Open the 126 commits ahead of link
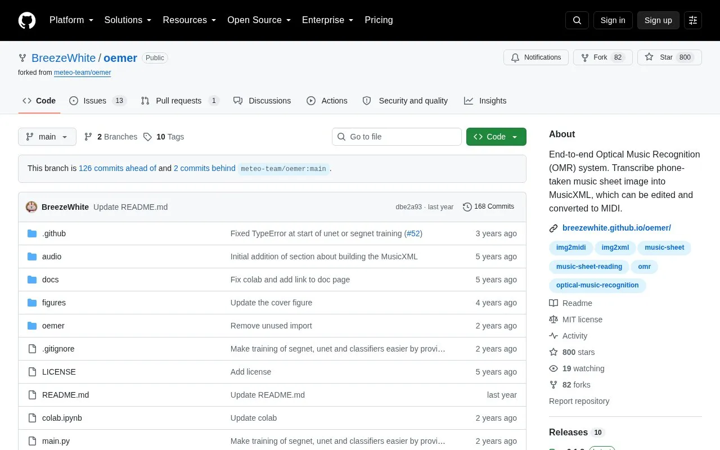Image resolution: width=720 pixels, height=450 pixels. [118, 168]
